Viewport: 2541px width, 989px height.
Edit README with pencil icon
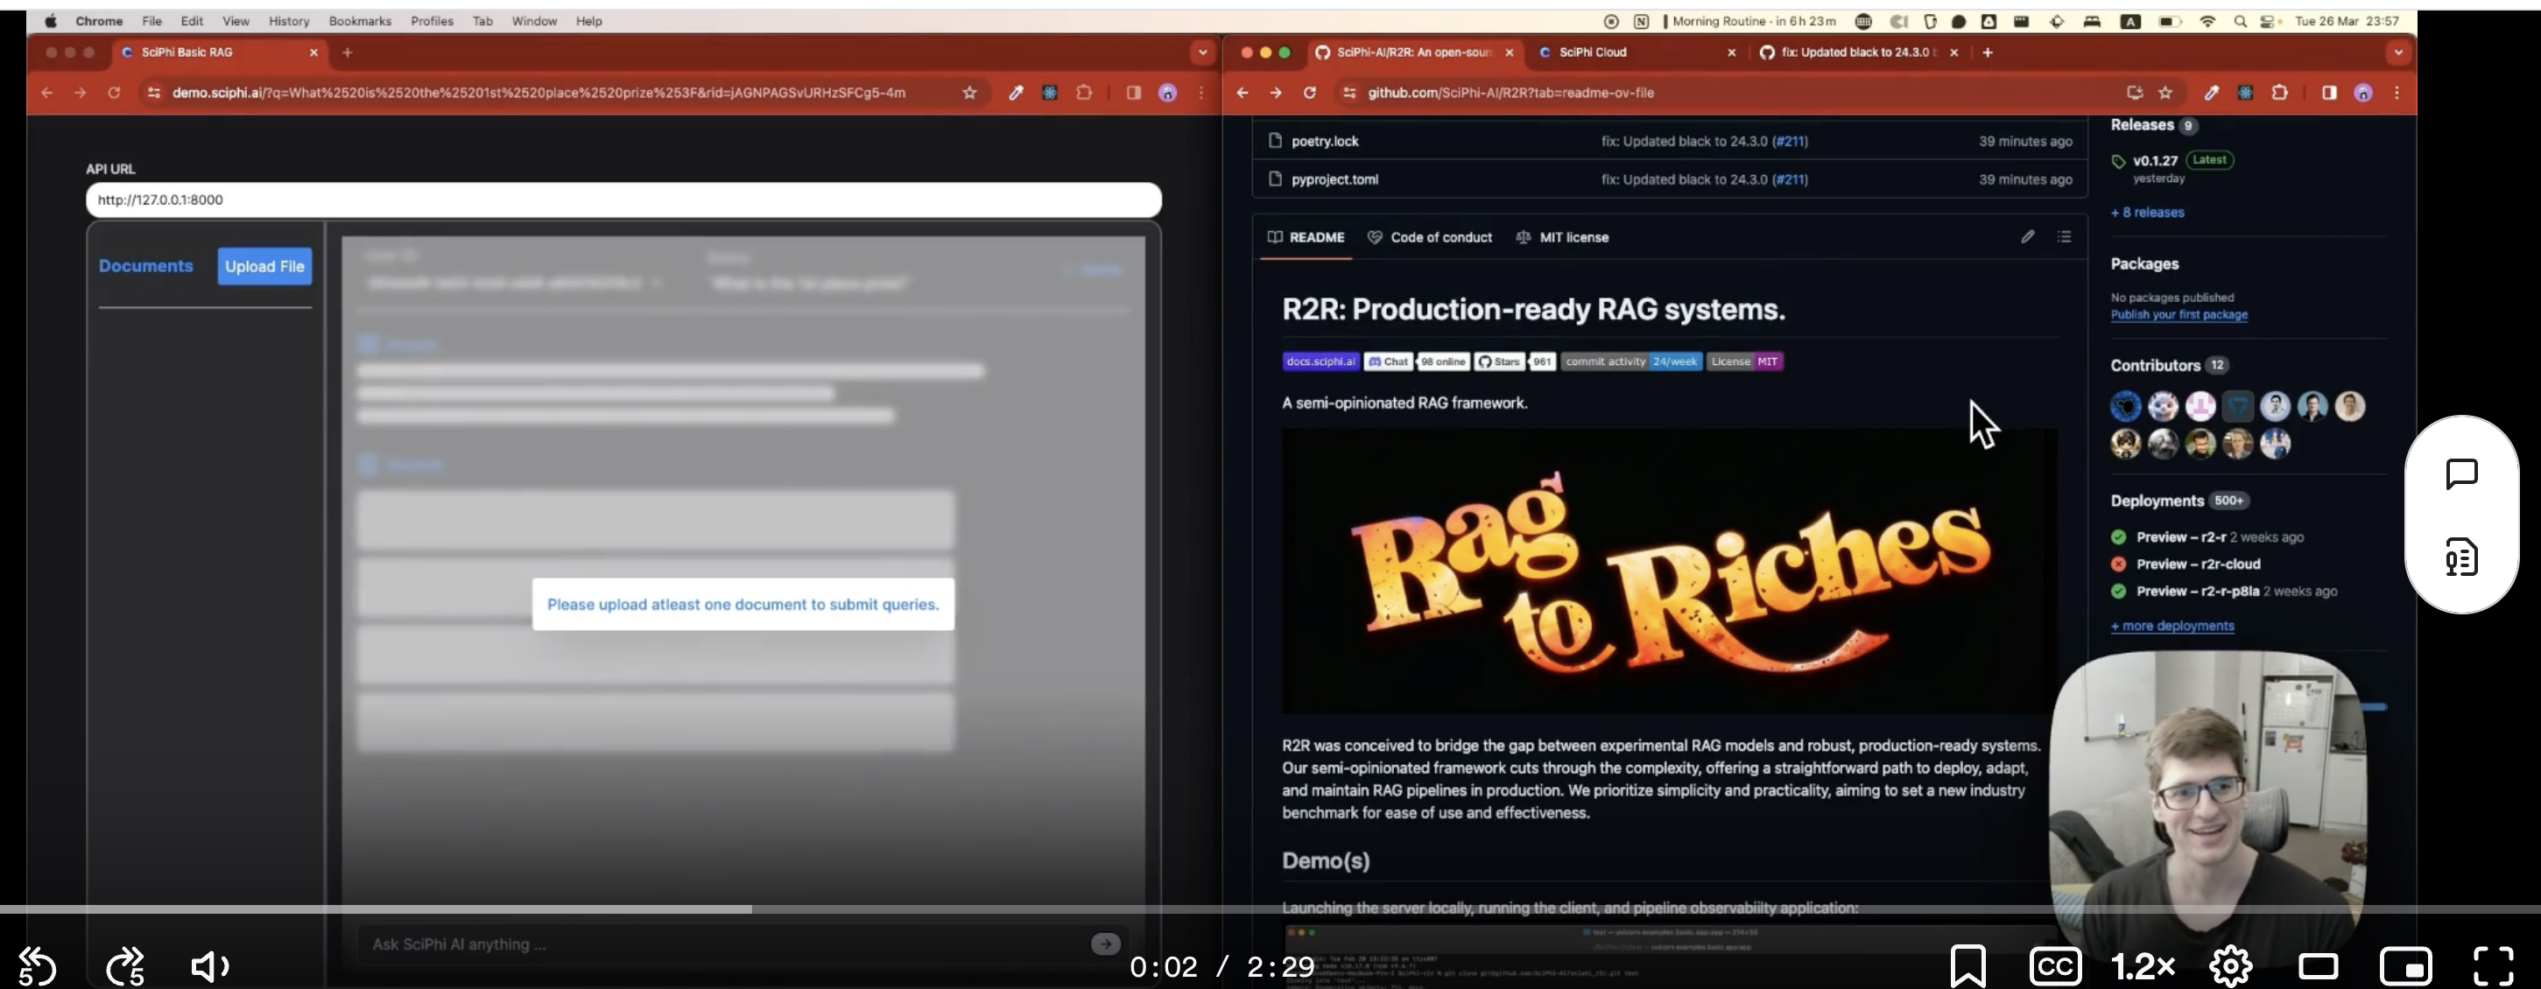click(x=2027, y=236)
